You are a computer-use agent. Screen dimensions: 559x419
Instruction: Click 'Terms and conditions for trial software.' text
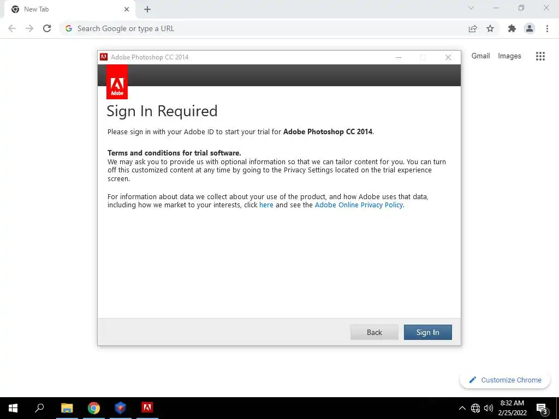pos(174,153)
